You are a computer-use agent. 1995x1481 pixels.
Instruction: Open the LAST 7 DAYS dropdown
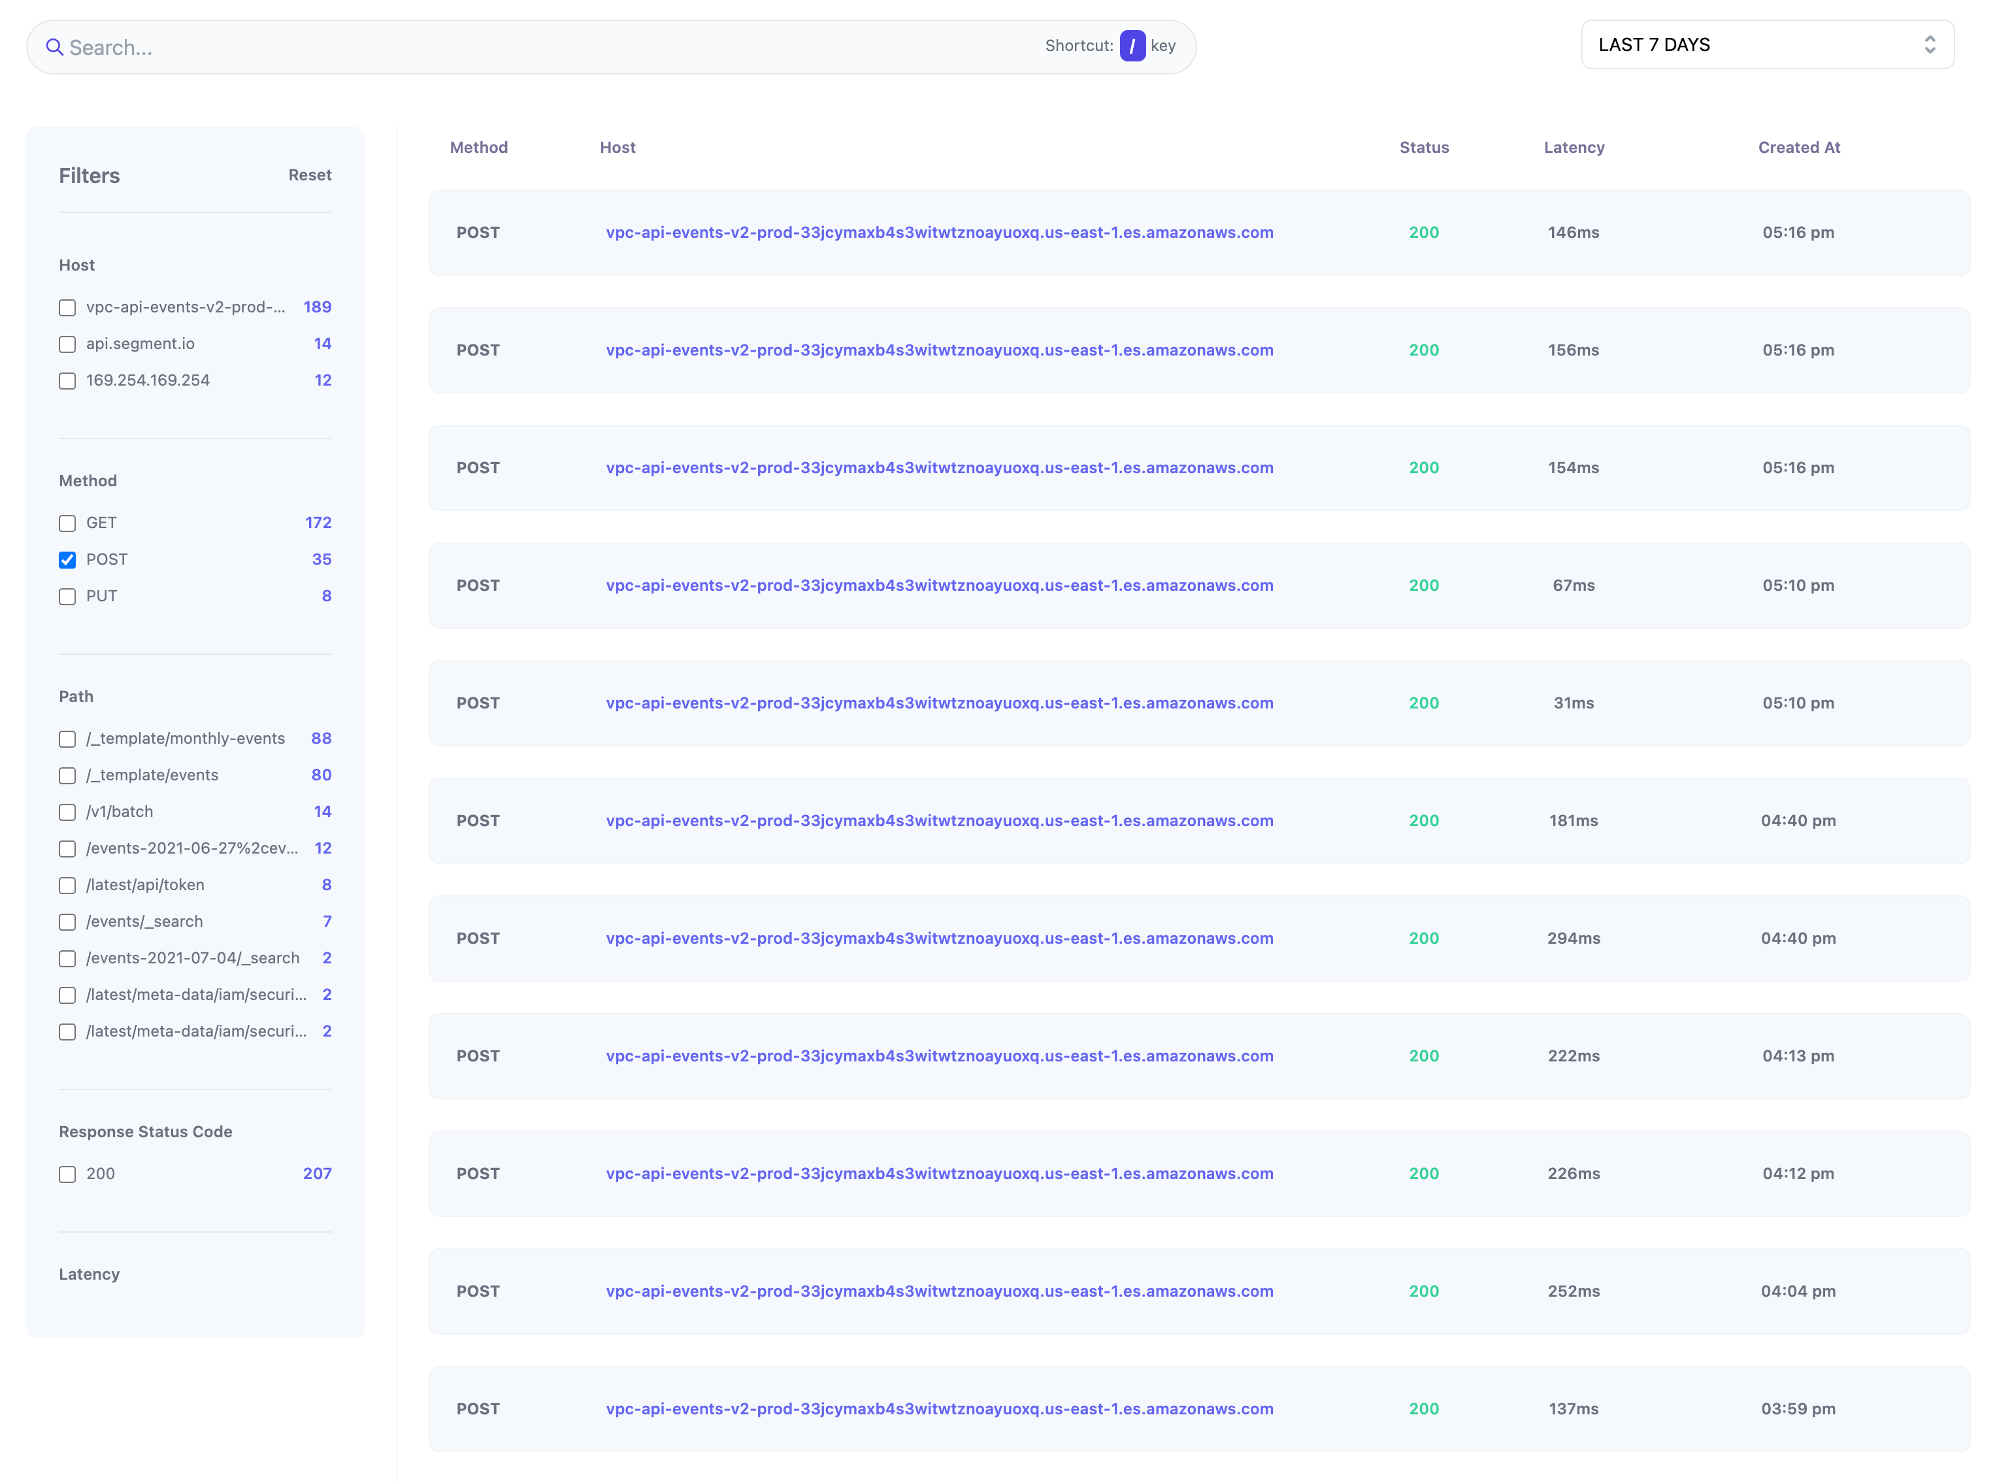(1766, 44)
